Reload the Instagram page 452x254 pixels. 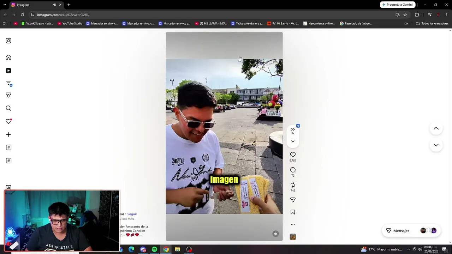[x=22, y=15]
